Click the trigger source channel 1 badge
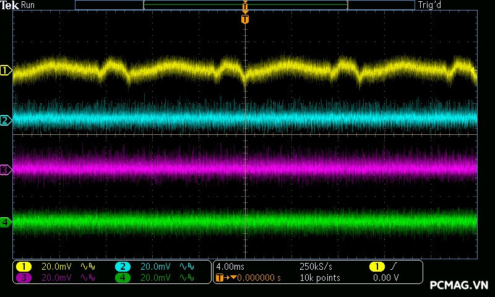This screenshot has height=297, width=495. click(x=376, y=267)
